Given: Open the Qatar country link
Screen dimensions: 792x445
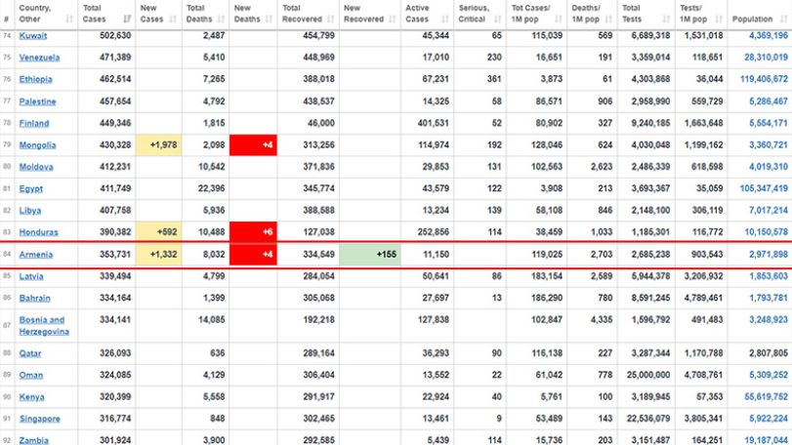Looking at the screenshot, I should (30, 353).
